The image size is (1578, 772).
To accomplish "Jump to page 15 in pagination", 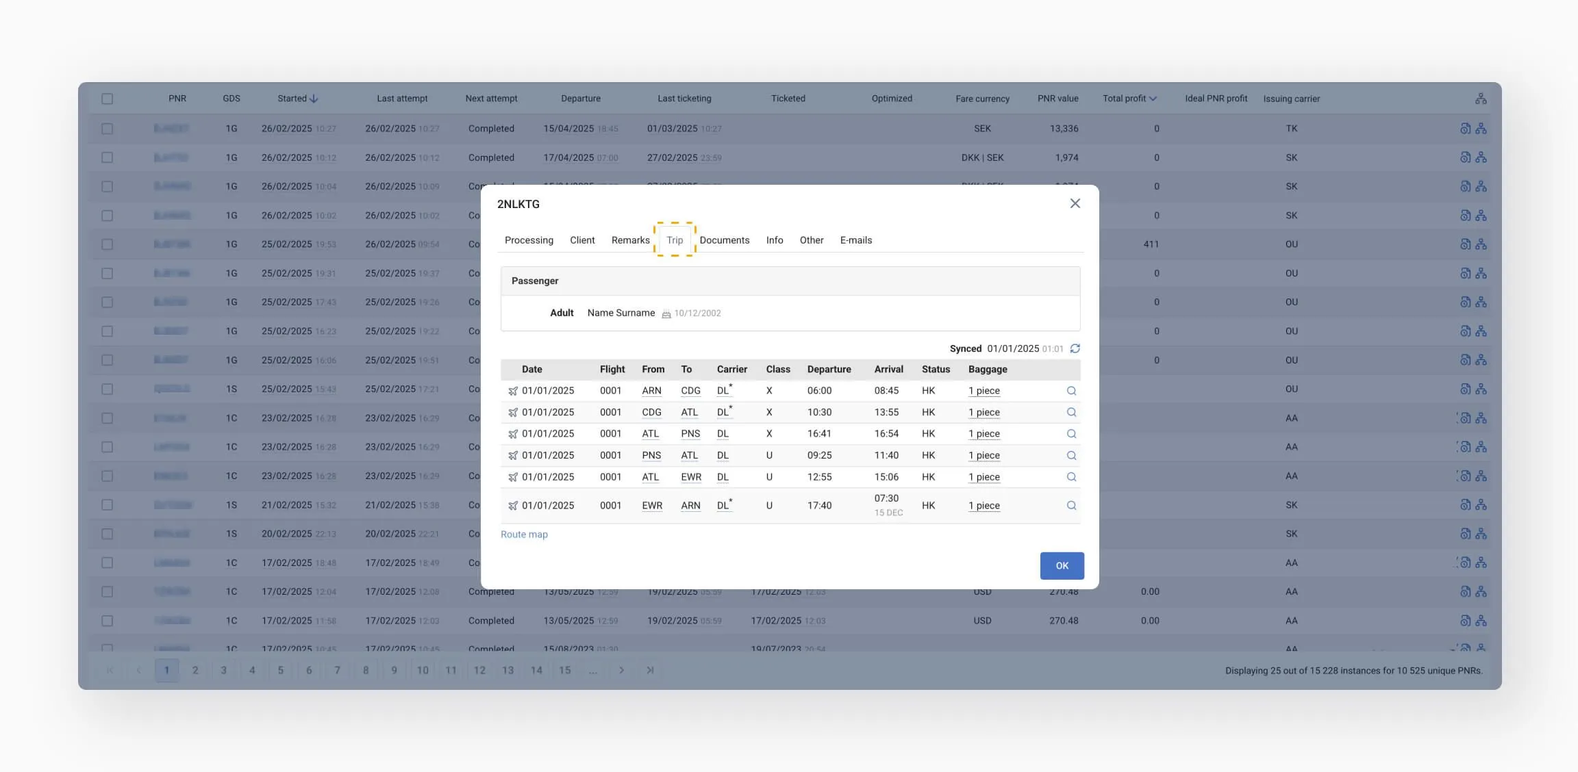I will (564, 670).
